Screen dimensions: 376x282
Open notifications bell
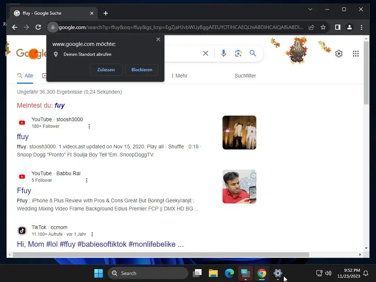(366, 273)
